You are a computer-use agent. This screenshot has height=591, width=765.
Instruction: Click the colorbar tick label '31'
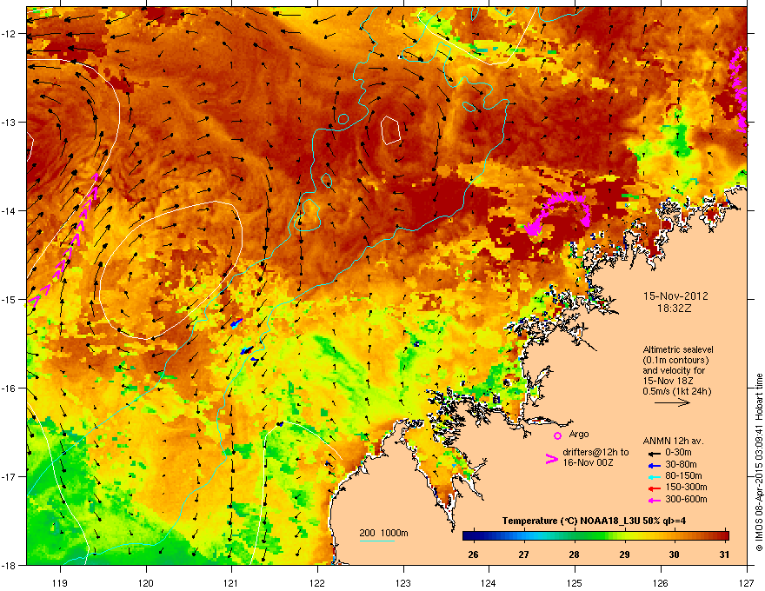tap(724, 554)
